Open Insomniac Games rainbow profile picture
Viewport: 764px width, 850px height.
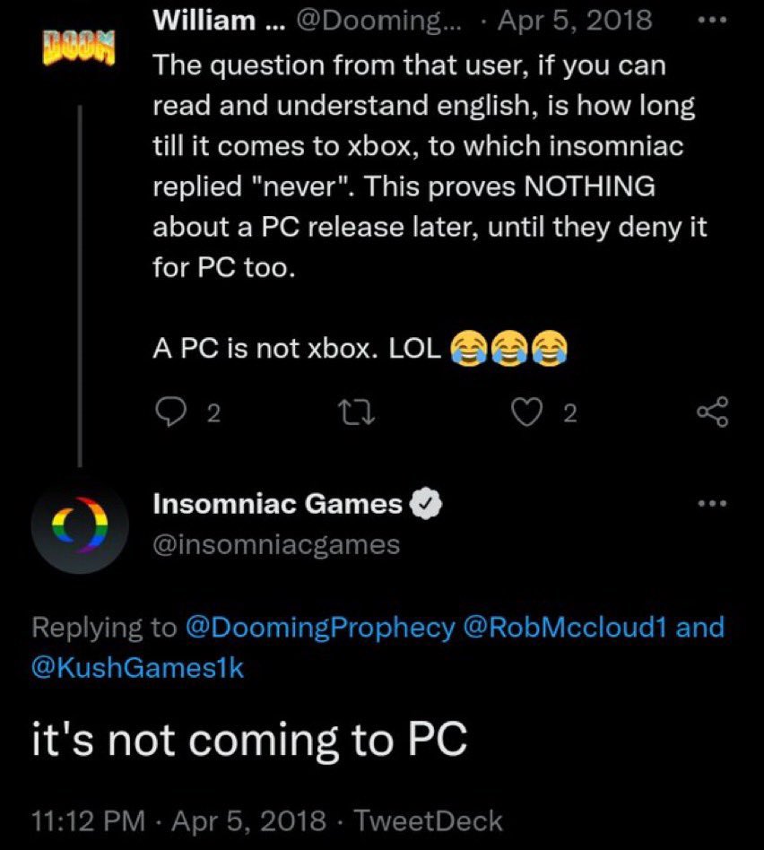coord(80,525)
